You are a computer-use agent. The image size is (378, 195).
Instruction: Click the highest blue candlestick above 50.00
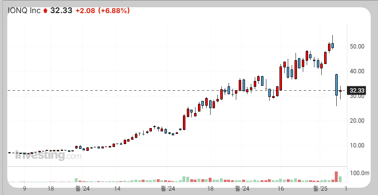click(333, 46)
